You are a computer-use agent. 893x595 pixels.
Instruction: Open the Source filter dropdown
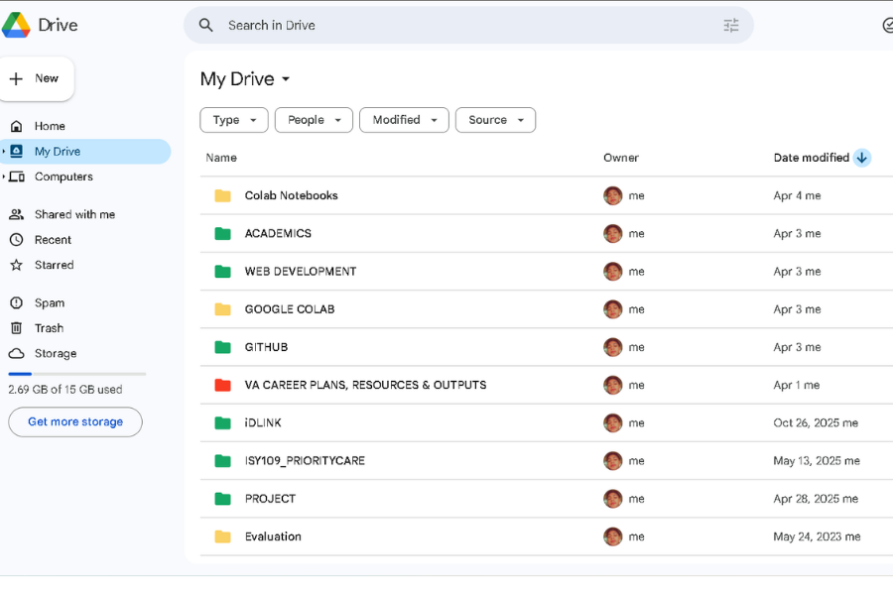[x=495, y=120]
